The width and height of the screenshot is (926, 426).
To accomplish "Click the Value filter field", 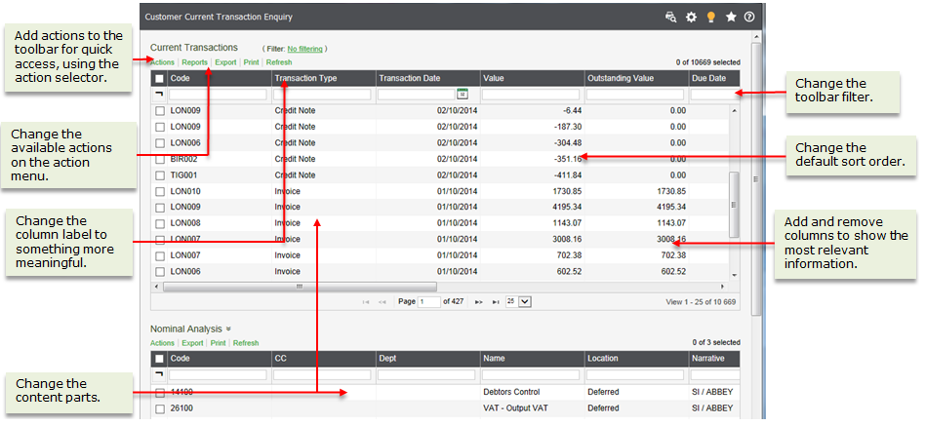I will point(531,95).
